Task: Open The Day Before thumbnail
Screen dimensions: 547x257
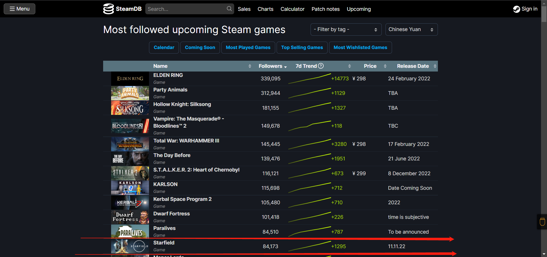Action: (130, 159)
